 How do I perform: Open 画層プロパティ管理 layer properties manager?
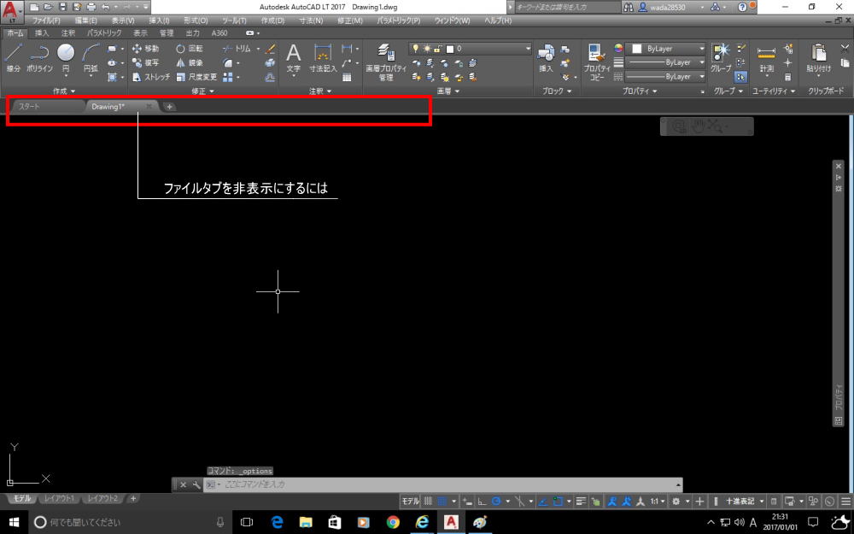[x=386, y=62]
